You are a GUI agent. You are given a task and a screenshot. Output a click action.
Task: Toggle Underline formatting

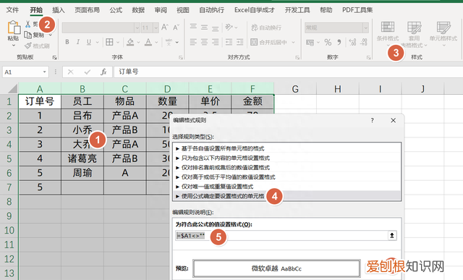[x=89, y=42]
